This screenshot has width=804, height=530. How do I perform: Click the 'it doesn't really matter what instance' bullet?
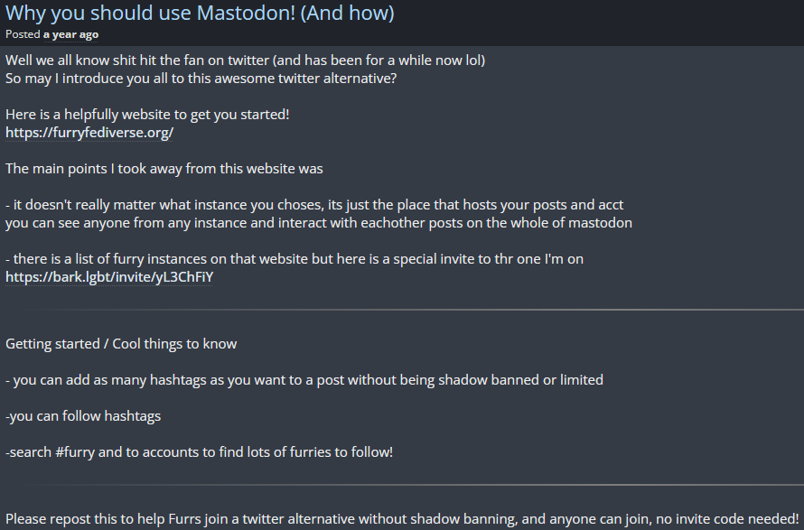click(314, 205)
